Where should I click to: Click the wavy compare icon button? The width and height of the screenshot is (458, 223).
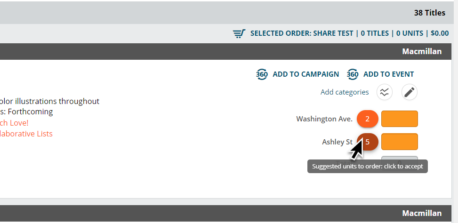point(385,92)
